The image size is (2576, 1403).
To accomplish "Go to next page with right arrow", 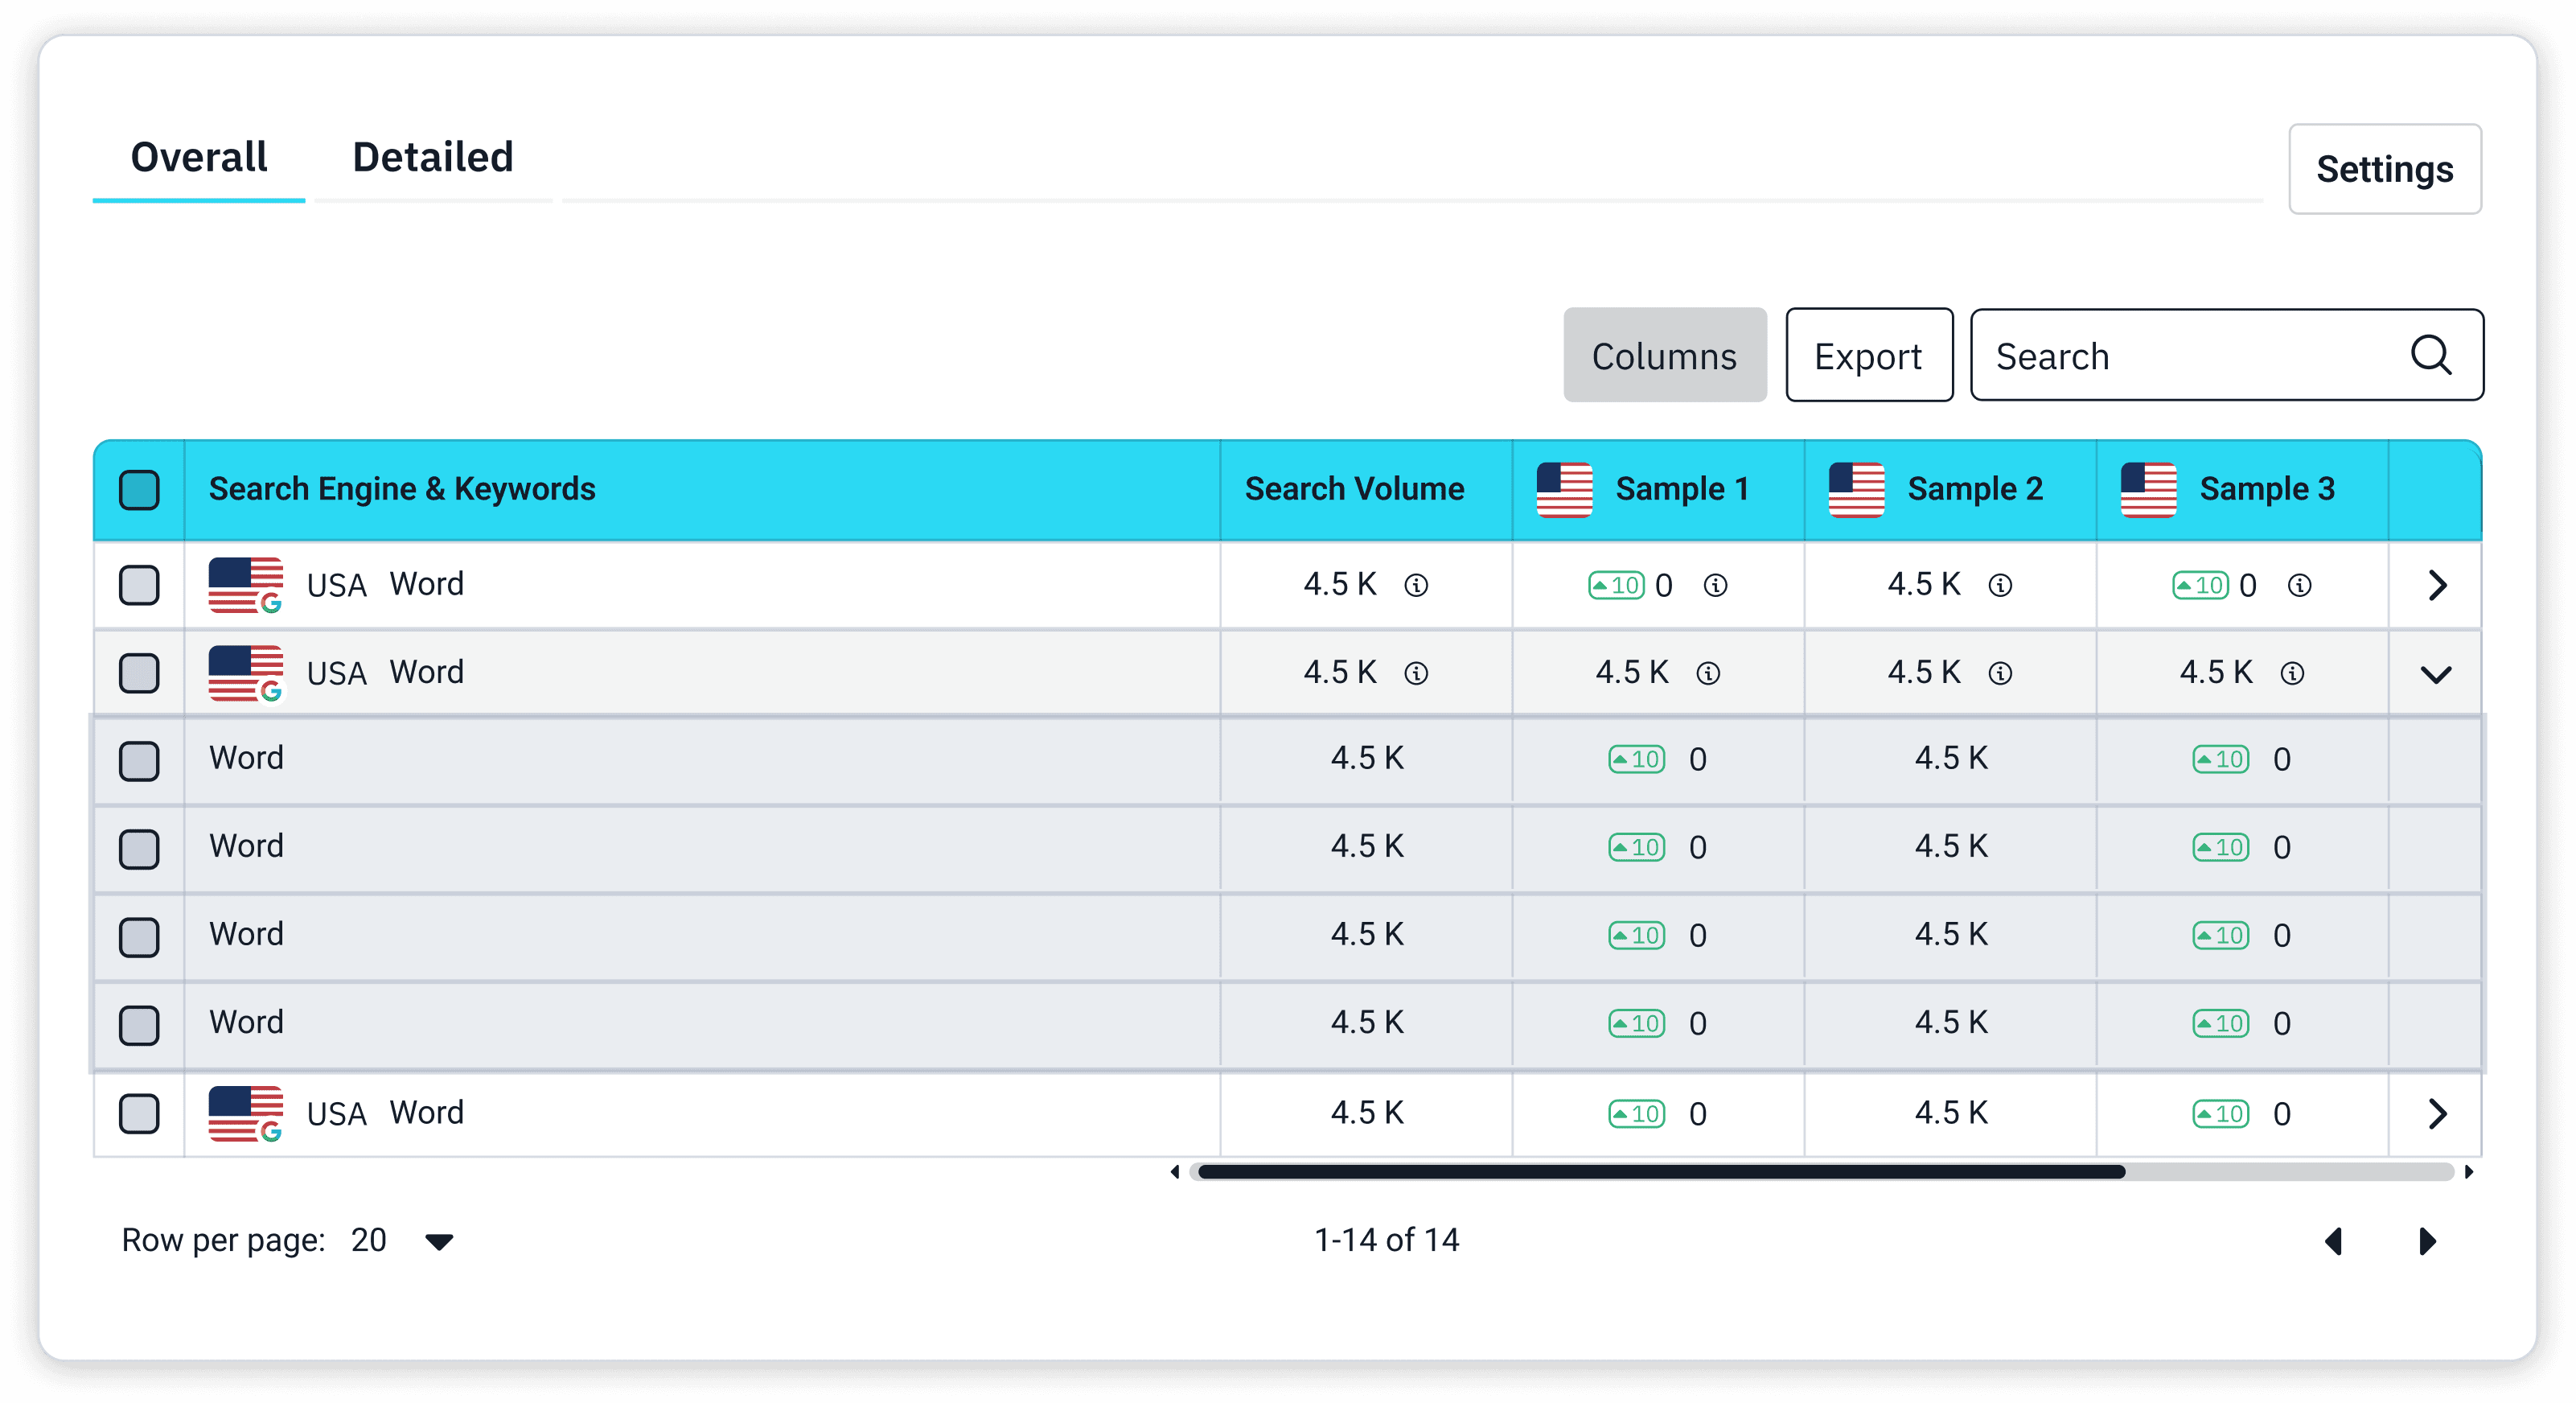I will pyautogui.click(x=2427, y=1241).
